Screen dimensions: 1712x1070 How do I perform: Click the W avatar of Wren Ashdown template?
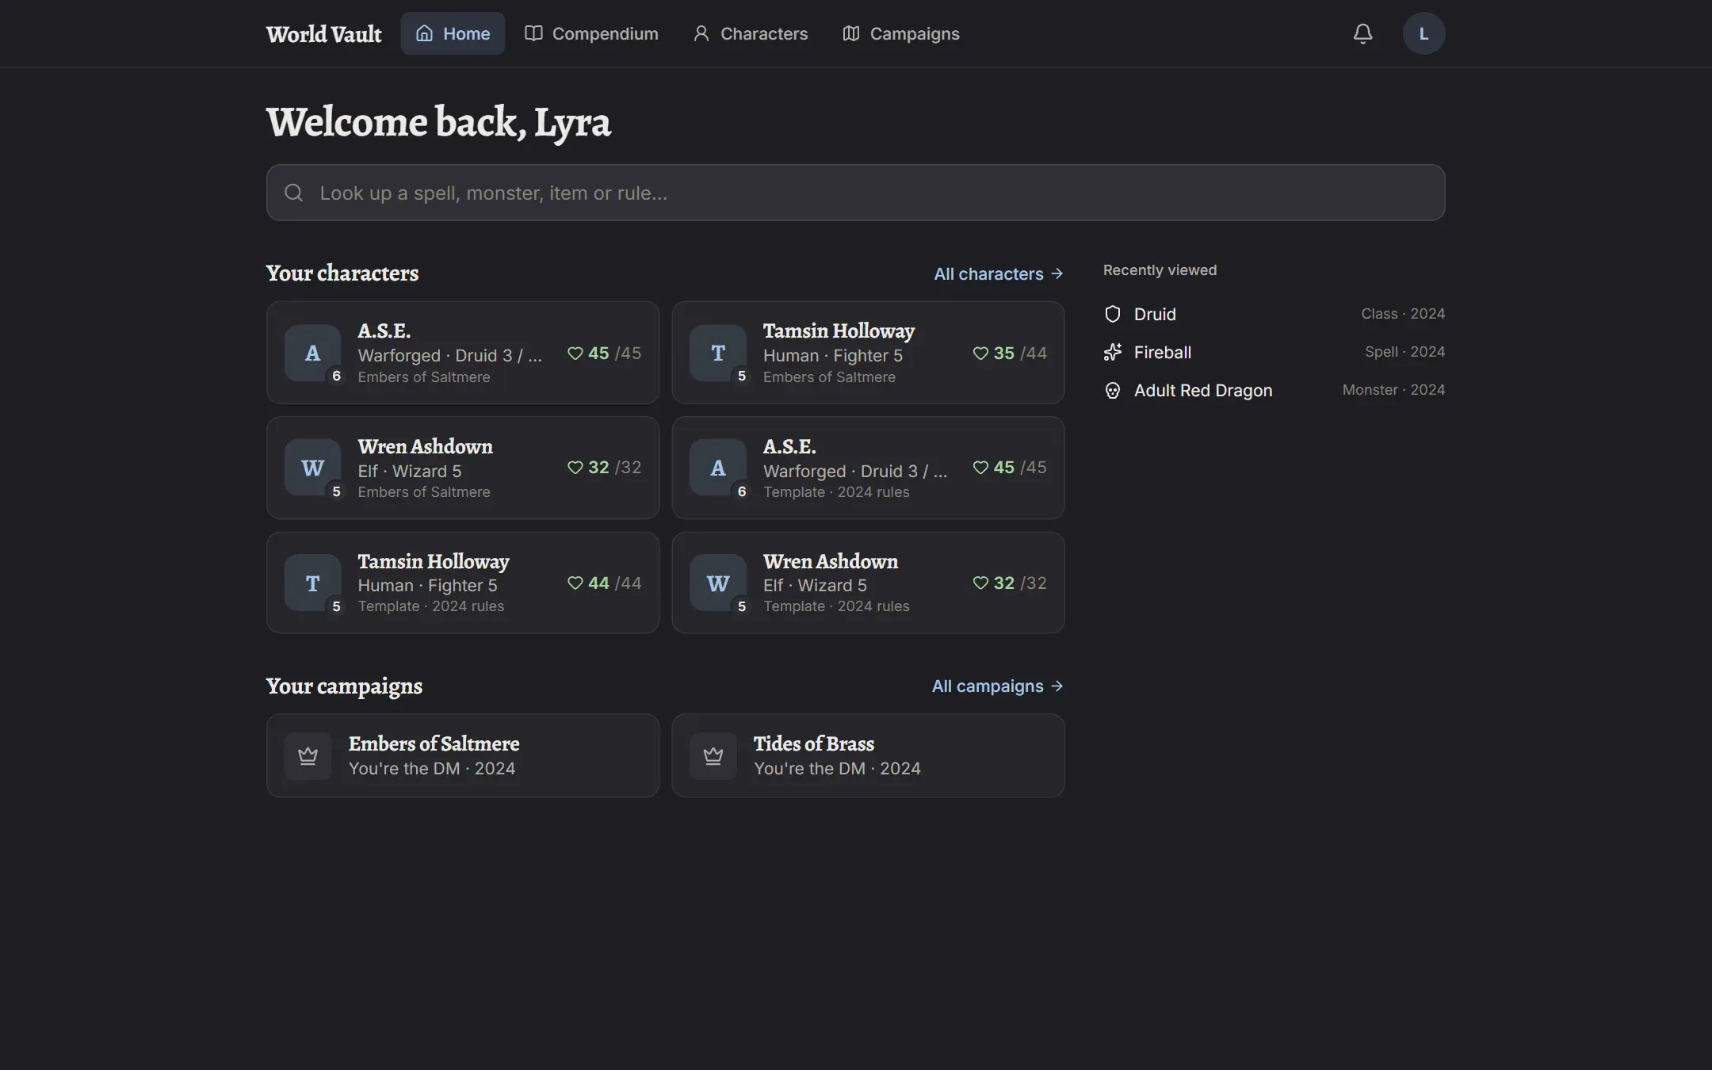pyautogui.click(x=718, y=583)
